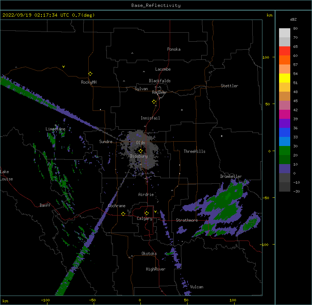This screenshot has width=312, height=305.
Task: Select the orange 57-60 dBZ legend swatch
Action: (x=284, y=60)
